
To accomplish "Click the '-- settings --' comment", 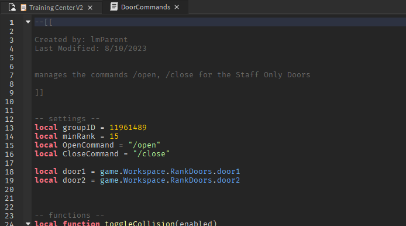I will pyautogui.click(x=67, y=119).
